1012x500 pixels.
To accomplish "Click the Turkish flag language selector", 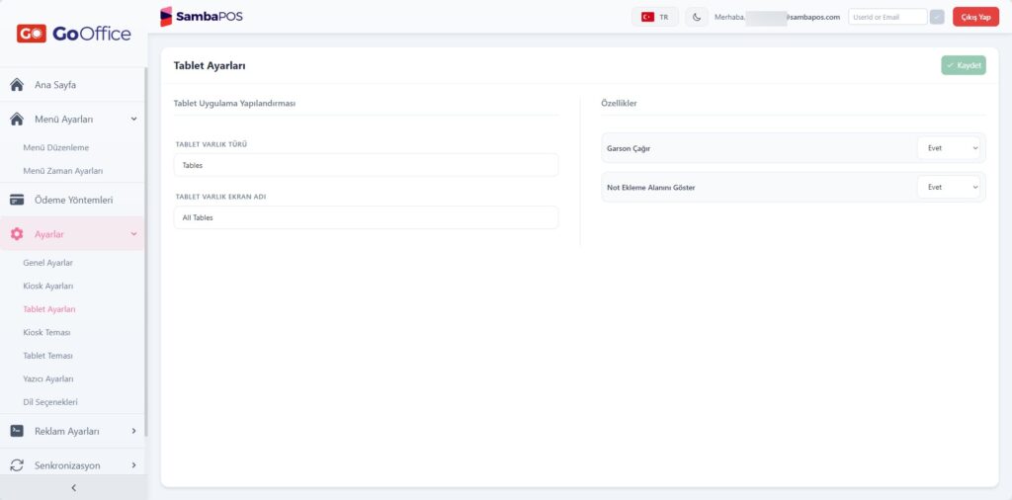I will (x=654, y=17).
